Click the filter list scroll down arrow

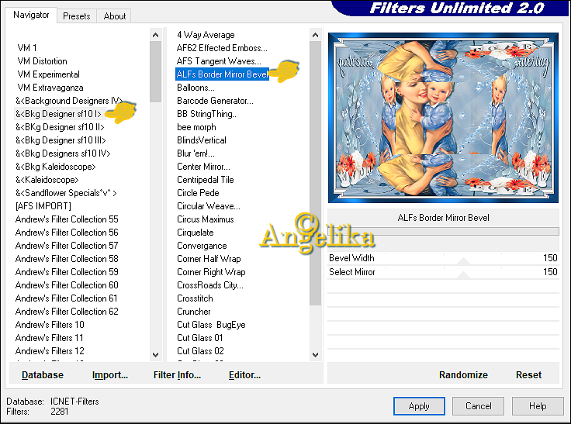point(315,354)
